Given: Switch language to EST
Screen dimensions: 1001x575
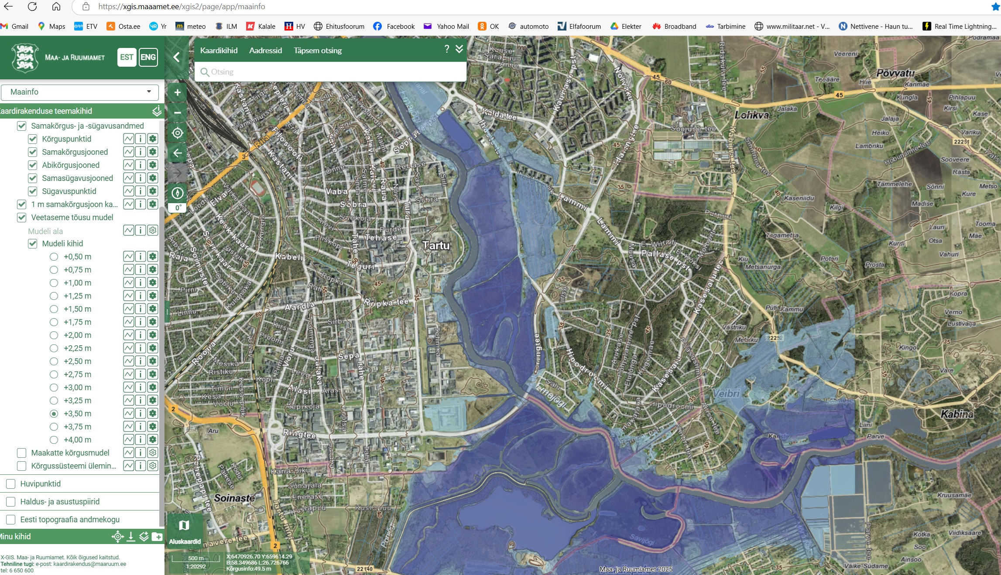Looking at the screenshot, I should pyautogui.click(x=127, y=57).
